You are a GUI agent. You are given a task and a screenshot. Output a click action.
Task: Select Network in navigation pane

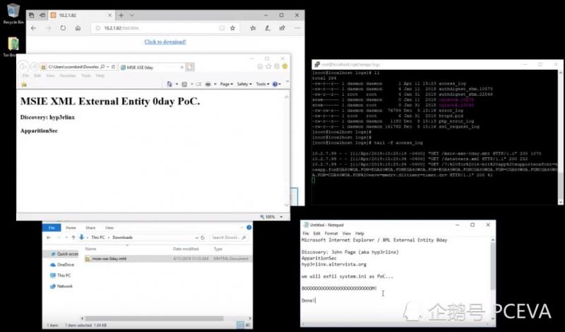click(61, 286)
